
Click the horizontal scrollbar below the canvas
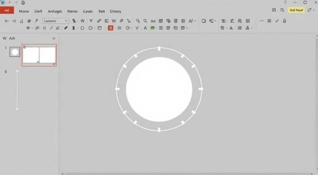188,174
